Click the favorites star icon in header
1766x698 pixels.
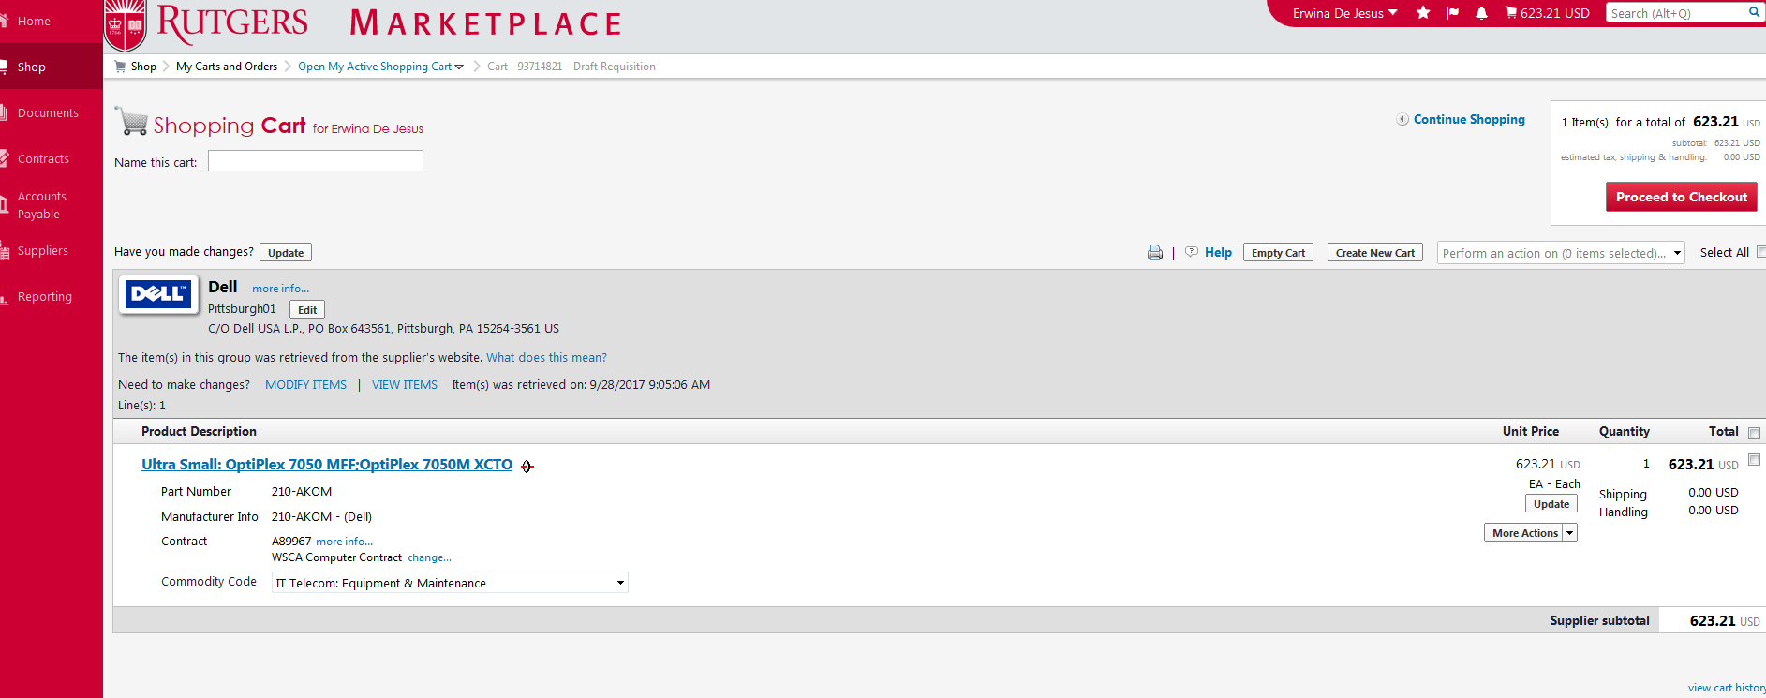1423,13
